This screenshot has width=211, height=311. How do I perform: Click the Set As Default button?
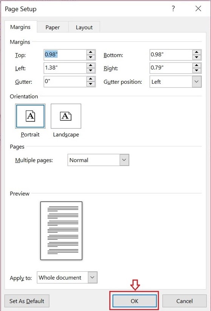(27, 301)
